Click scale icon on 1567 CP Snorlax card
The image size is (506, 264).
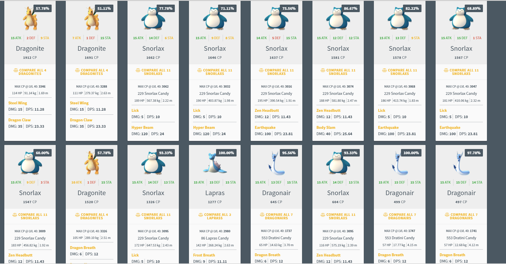tap(446, 70)
